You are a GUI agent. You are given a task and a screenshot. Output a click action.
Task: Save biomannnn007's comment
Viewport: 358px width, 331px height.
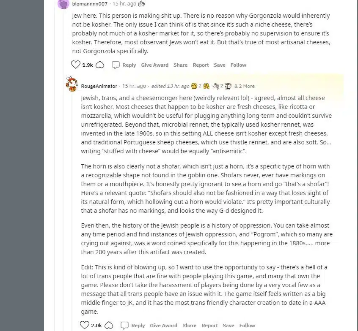[220, 65]
